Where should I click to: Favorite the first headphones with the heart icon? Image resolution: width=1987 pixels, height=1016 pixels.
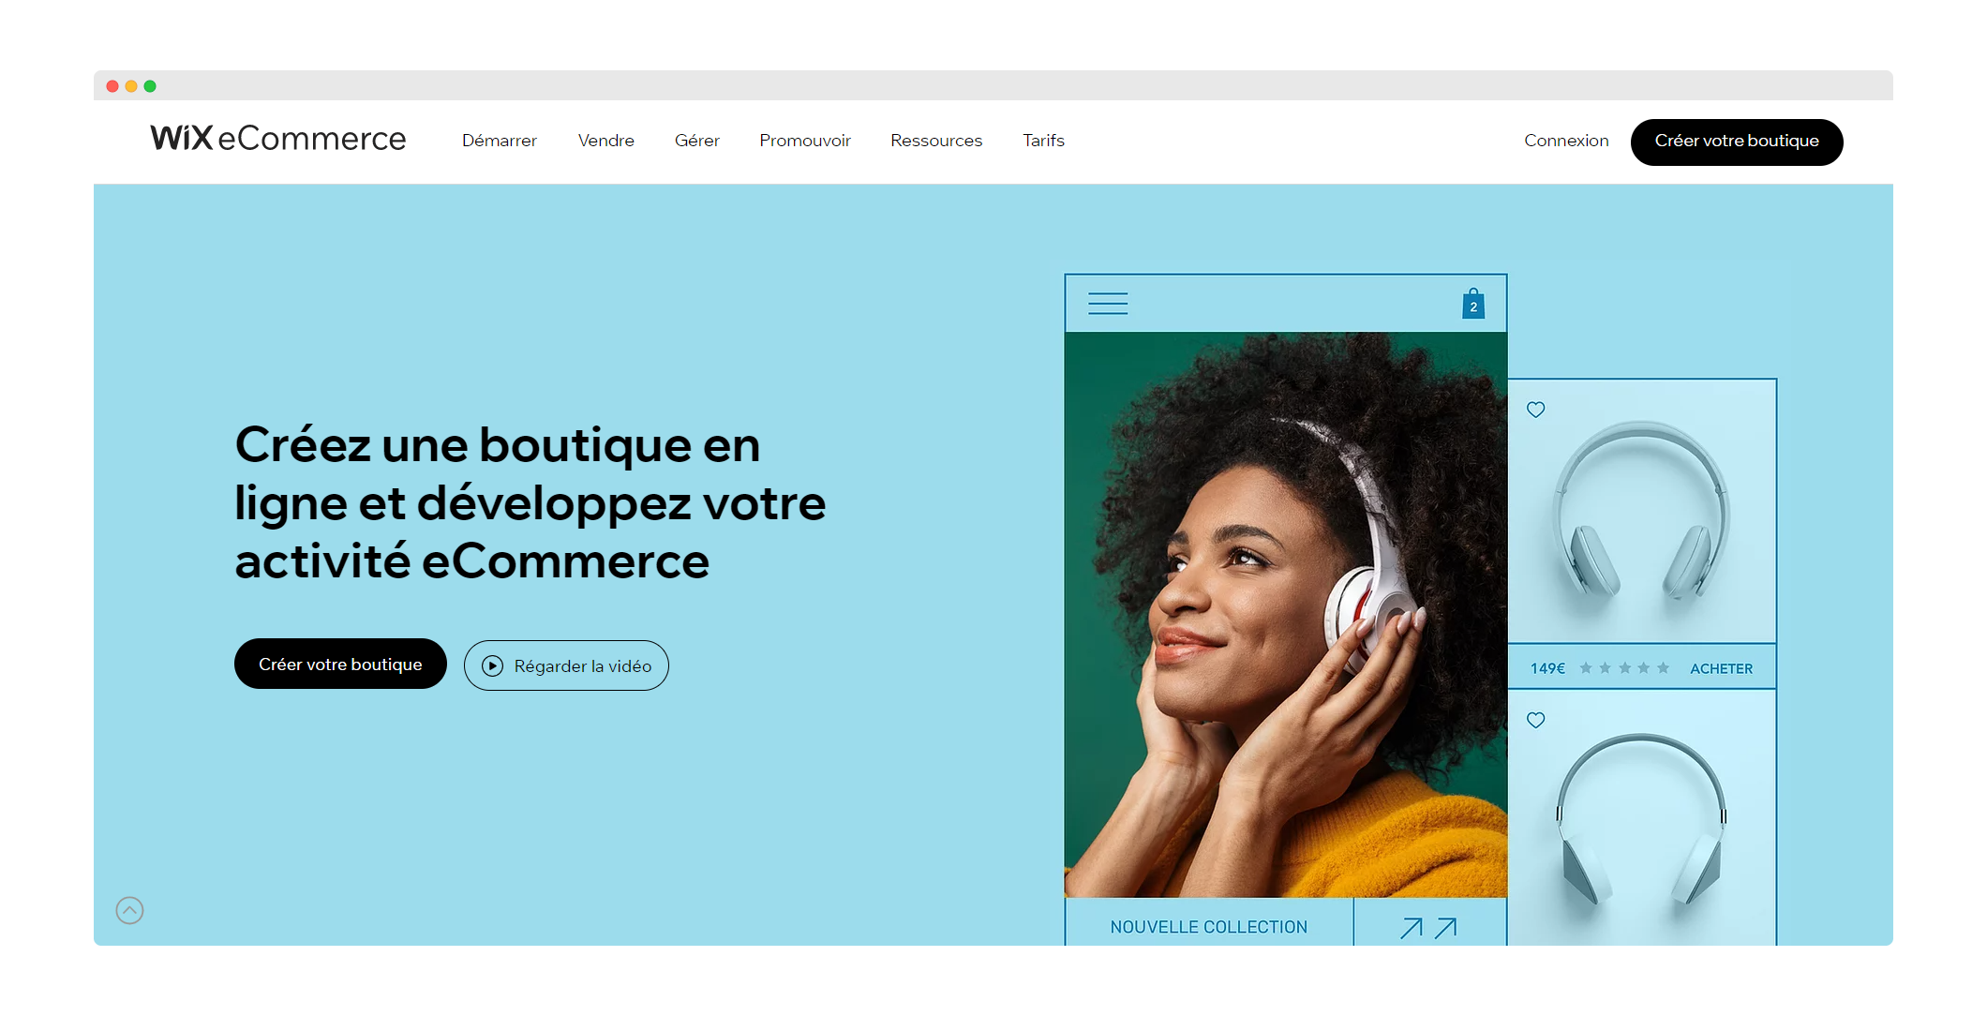click(1535, 410)
